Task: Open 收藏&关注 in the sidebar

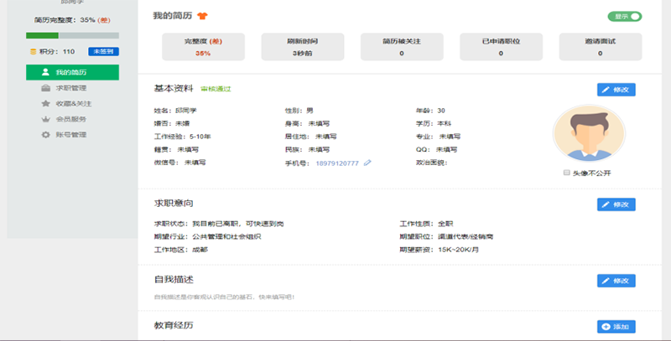Action: pos(72,103)
